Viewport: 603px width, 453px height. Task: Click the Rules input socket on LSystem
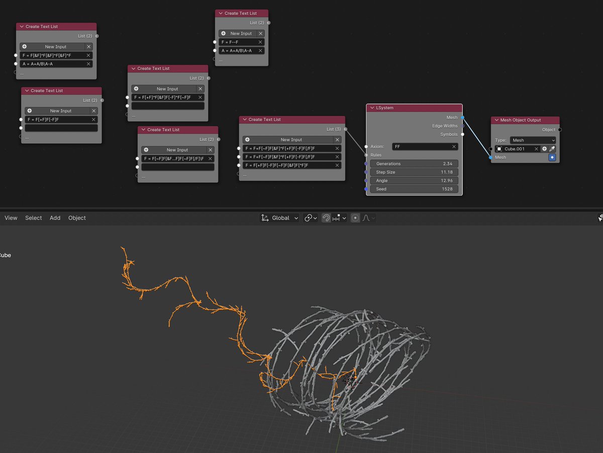366,155
